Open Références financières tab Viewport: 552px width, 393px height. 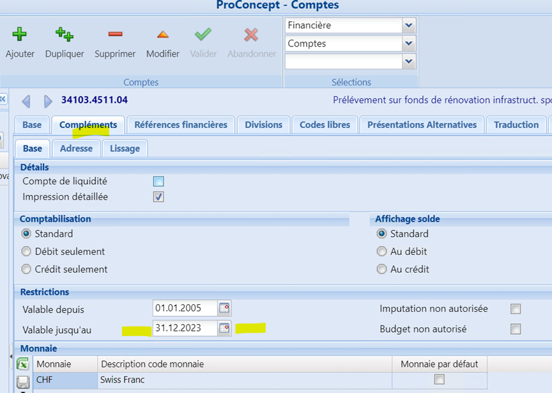point(181,125)
